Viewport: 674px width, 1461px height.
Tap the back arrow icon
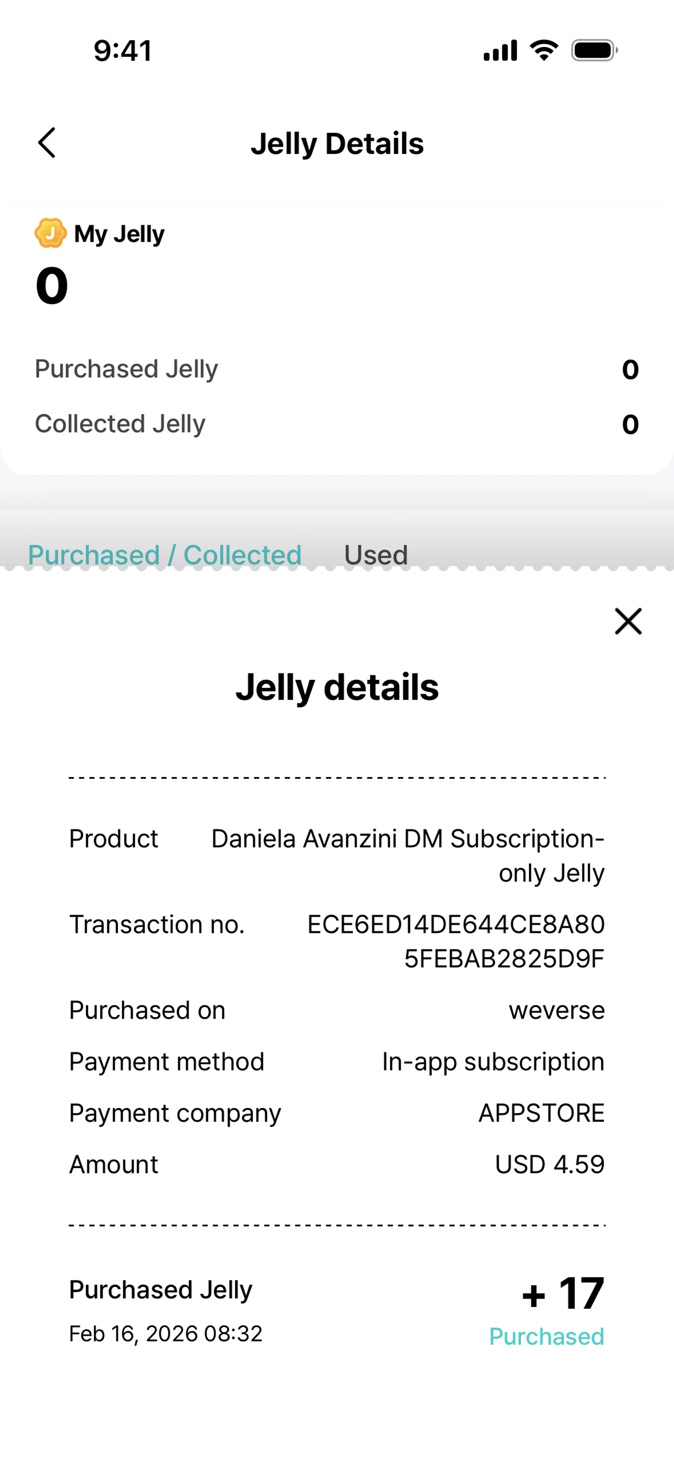pos(47,143)
